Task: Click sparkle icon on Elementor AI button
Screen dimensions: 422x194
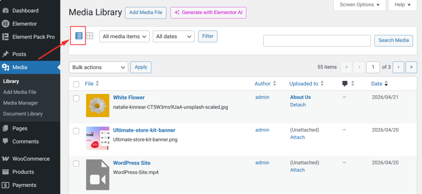Action: (177, 12)
